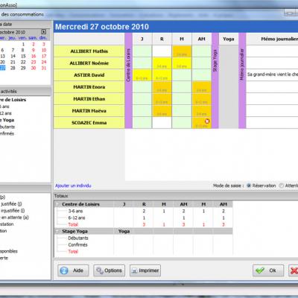Click ALLIBERT Mathis's empty R cell
Image resolution: width=298 pixels, height=298 pixels.
(x=162, y=51)
